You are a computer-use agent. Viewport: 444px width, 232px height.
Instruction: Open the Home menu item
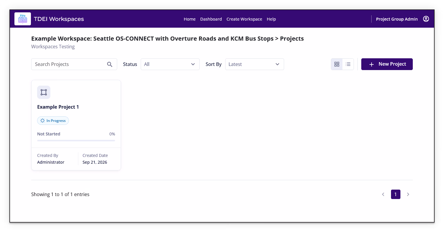190,19
